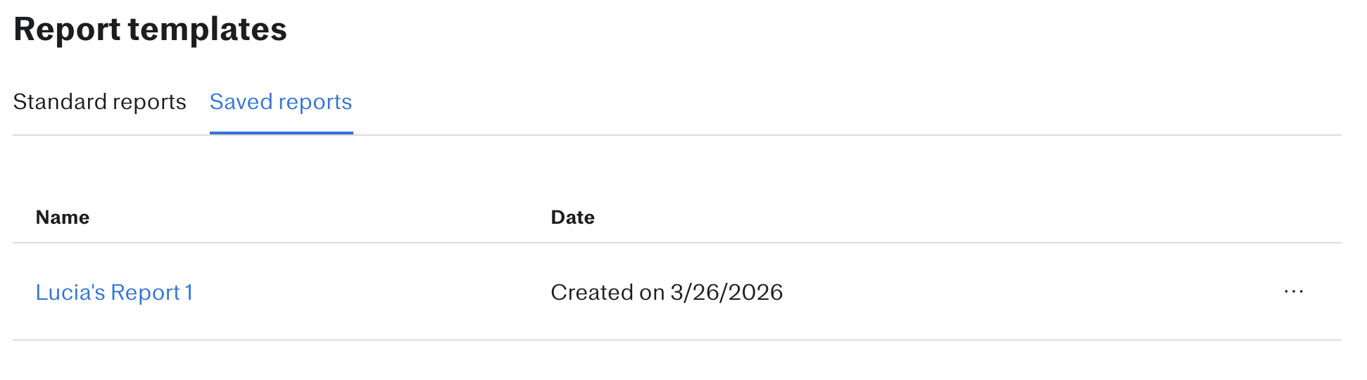Click the Report templates page heading

click(150, 30)
